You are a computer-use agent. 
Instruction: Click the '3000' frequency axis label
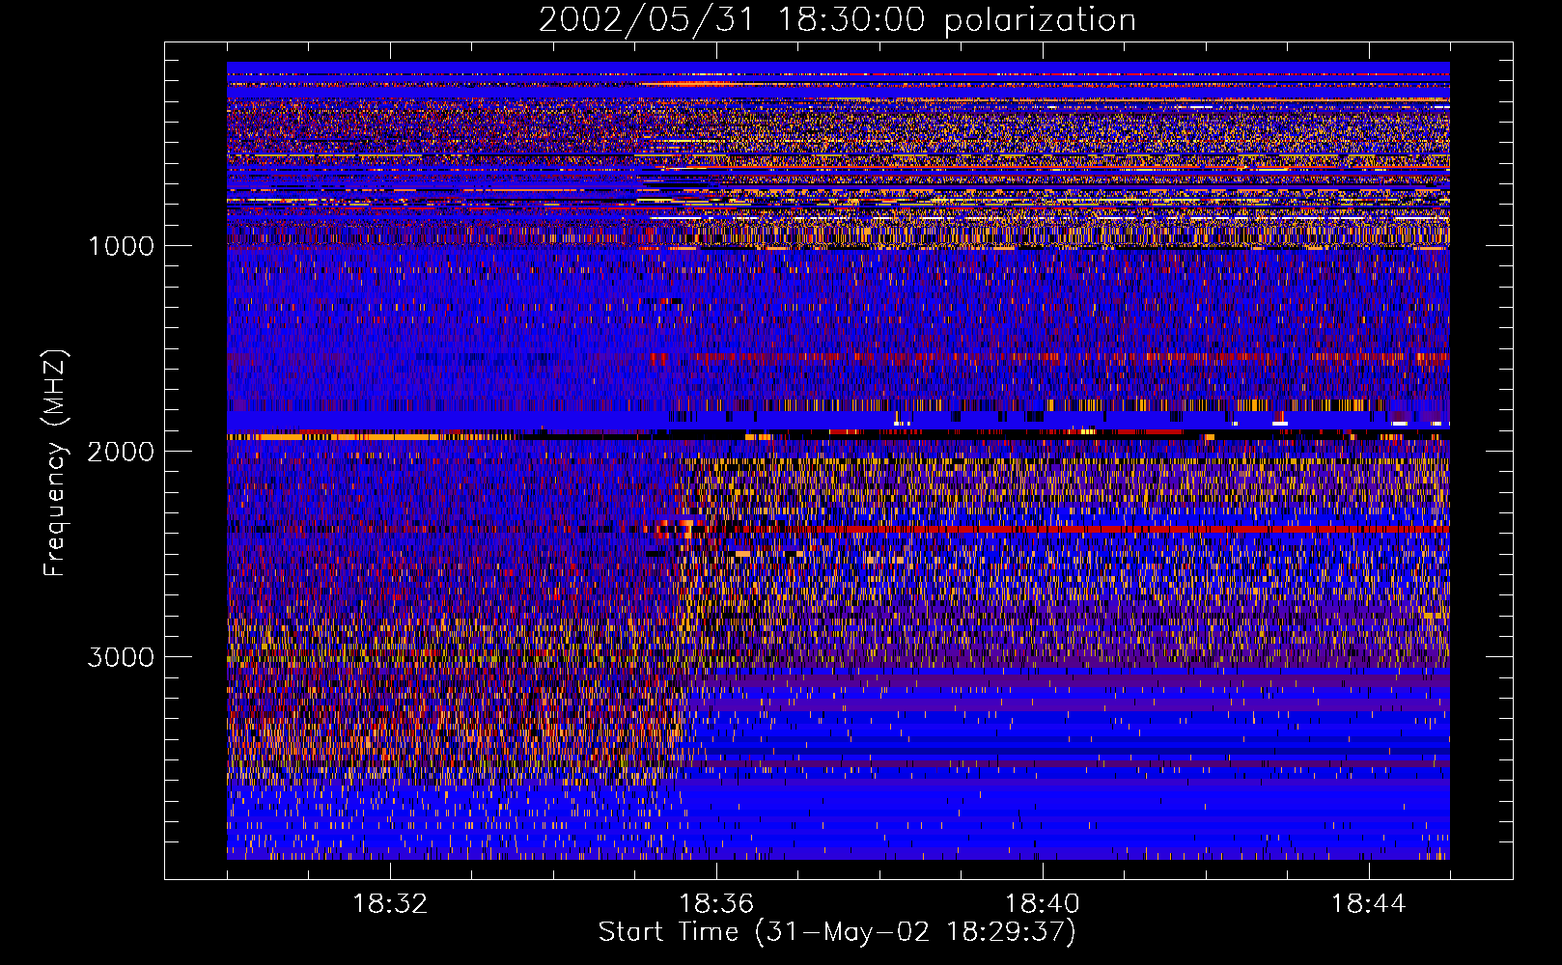[x=121, y=657]
